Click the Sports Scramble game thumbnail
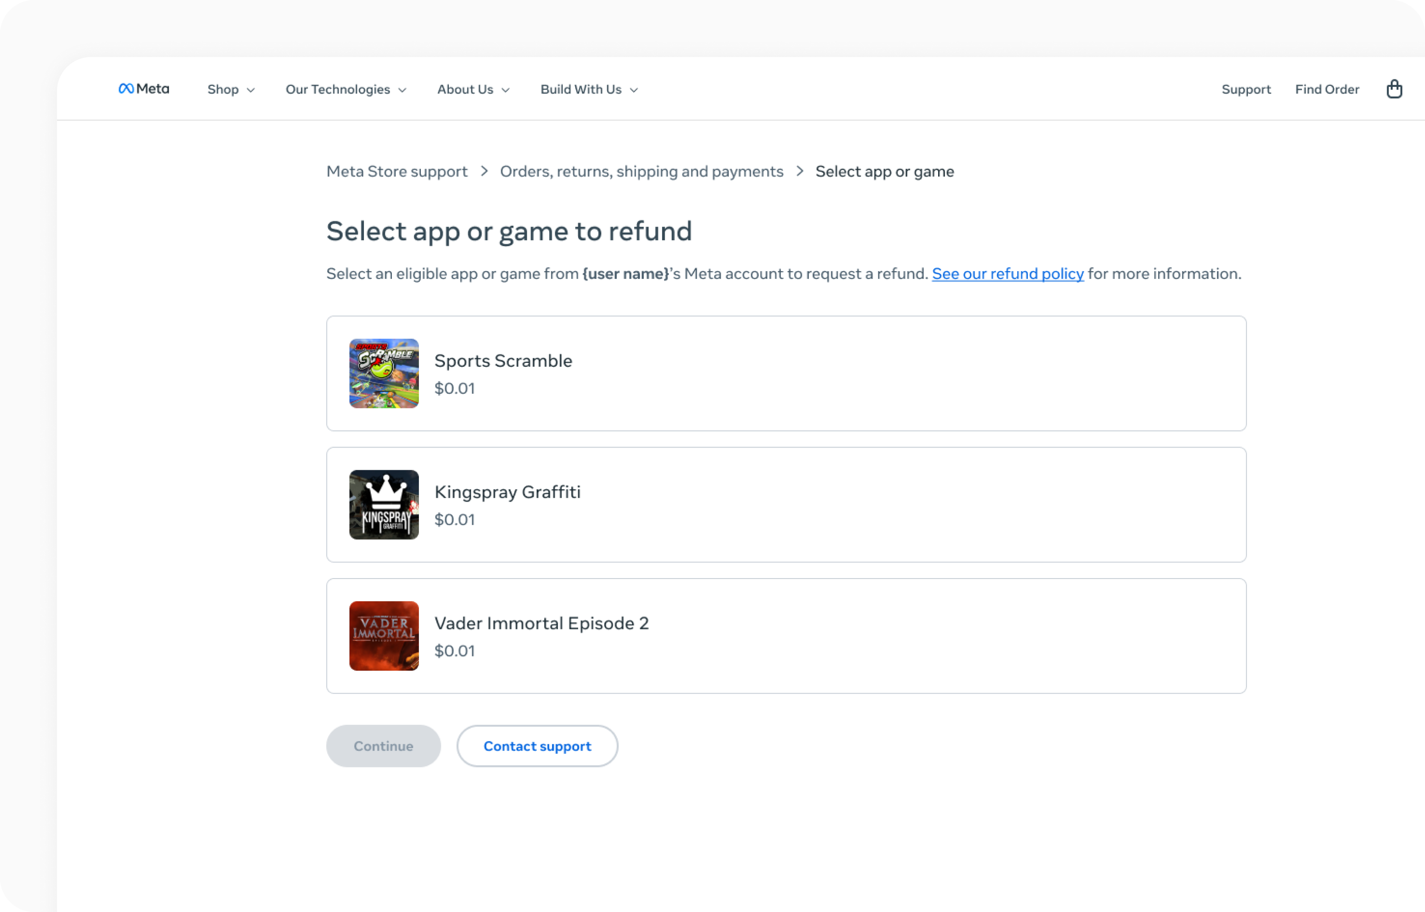 tap(384, 373)
